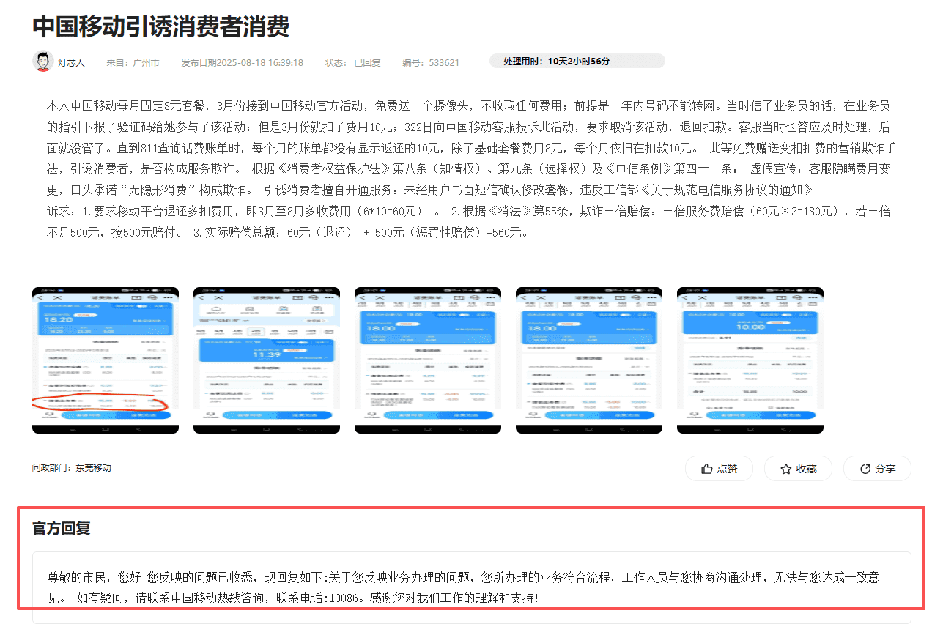Image resolution: width=943 pixels, height=624 pixels.
Task: Open the 灯芯人 username profile
Action: (x=72, y=62)
